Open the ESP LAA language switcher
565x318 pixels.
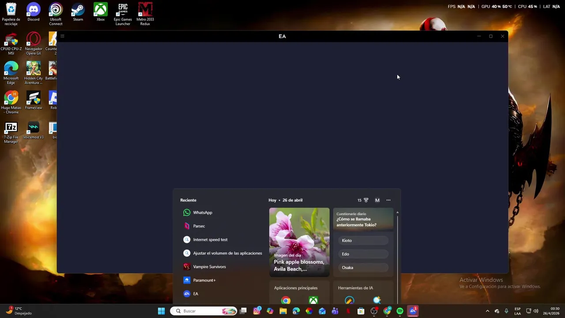point(517,311)
